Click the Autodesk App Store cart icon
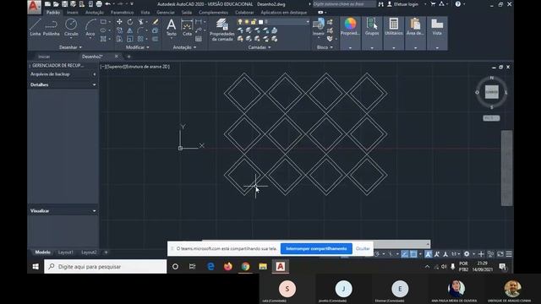Screen dimensions: 541x304 (433, 4)
